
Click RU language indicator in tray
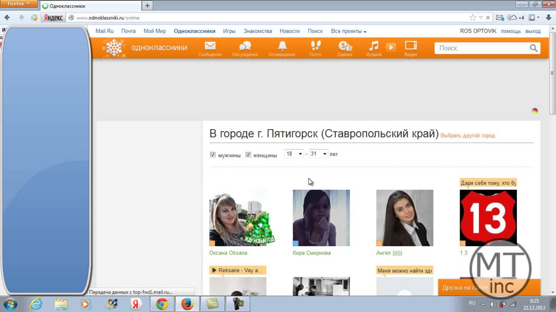(472, 303)
